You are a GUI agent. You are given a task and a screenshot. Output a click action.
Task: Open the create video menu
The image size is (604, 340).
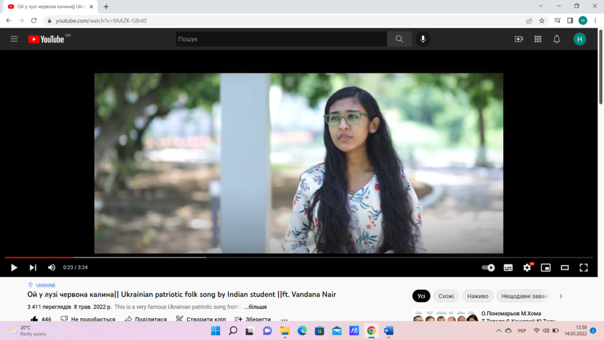click(x=519, y=39)
